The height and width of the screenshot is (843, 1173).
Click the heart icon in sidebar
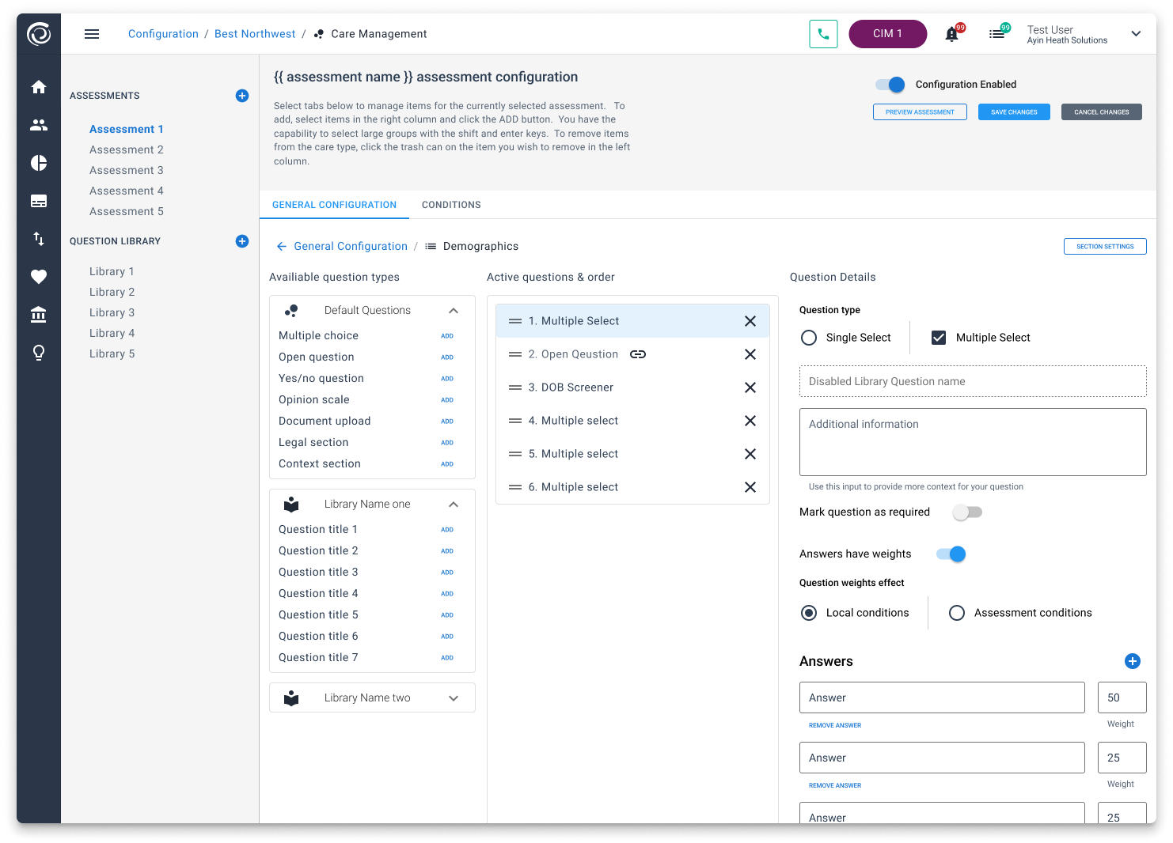click(39, 277)
